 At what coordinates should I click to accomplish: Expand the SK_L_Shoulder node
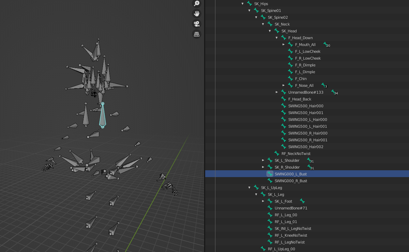(263, 160)
